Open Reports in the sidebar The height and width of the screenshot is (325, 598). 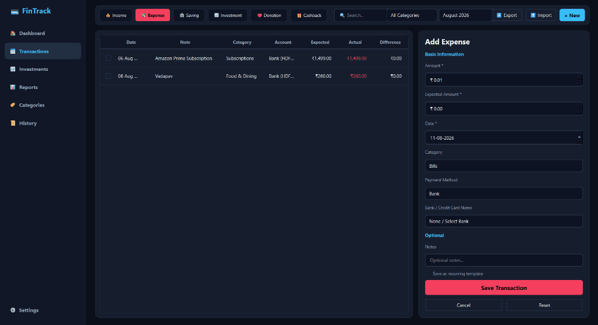[43, 87]
